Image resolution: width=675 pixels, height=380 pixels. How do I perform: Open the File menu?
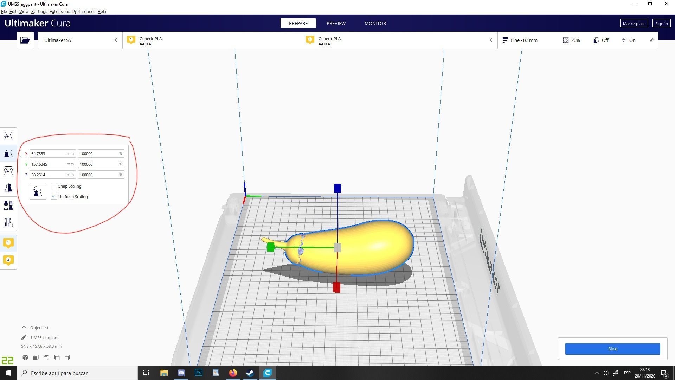tap(4, 12)
